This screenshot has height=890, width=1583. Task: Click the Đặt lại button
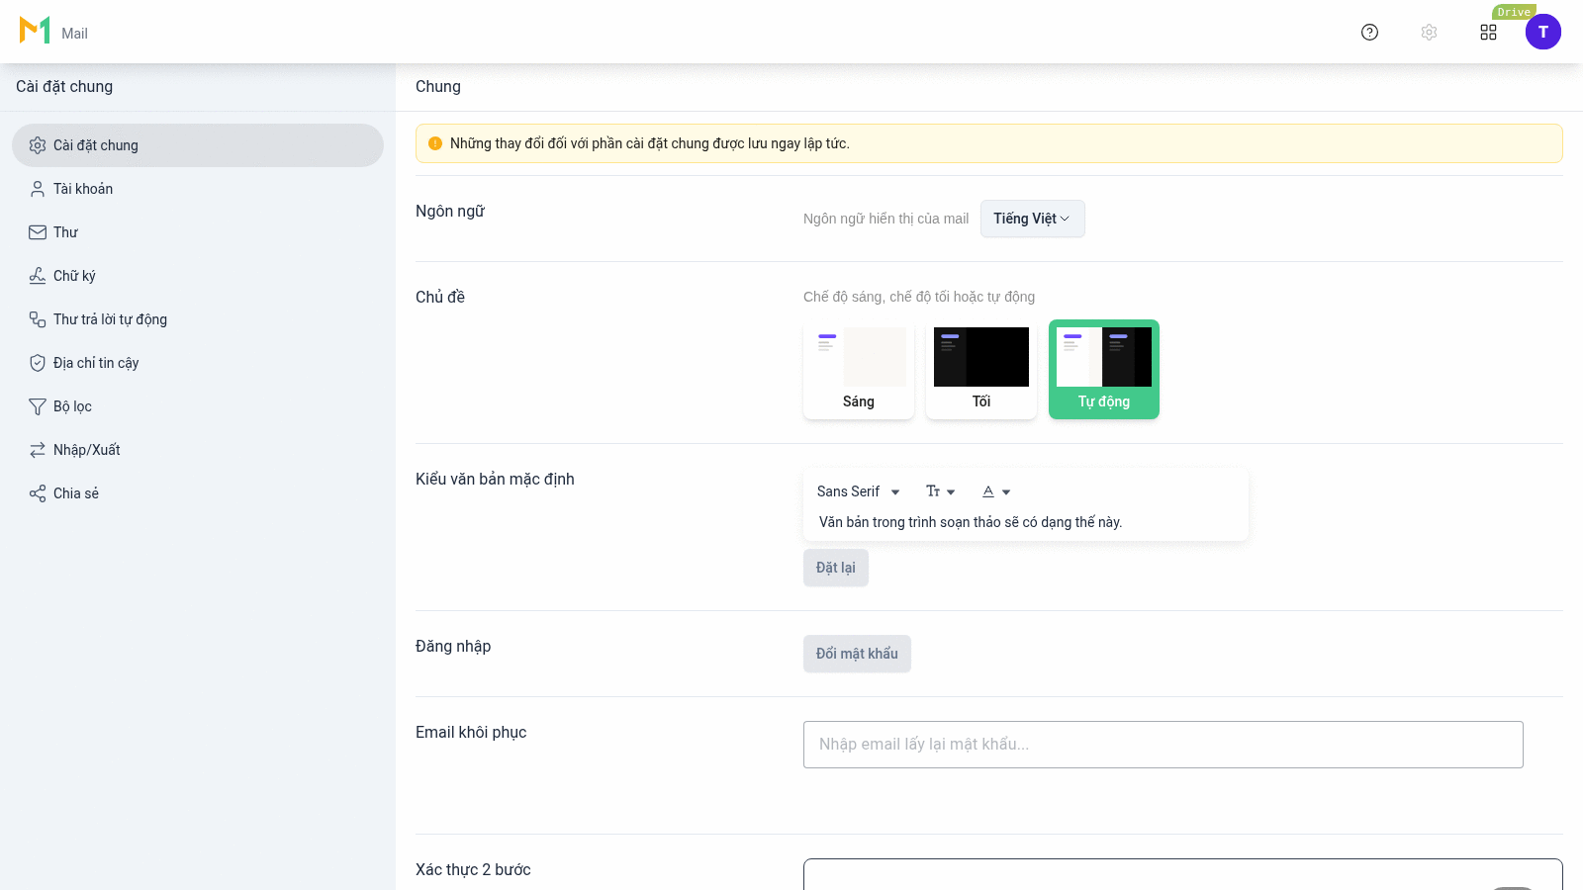pos(836,568)
